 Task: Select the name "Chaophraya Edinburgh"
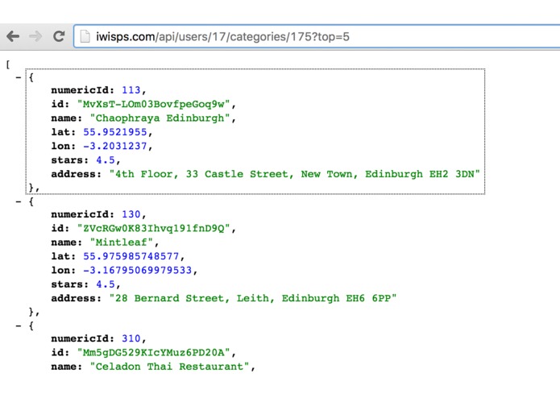[160, 118]
